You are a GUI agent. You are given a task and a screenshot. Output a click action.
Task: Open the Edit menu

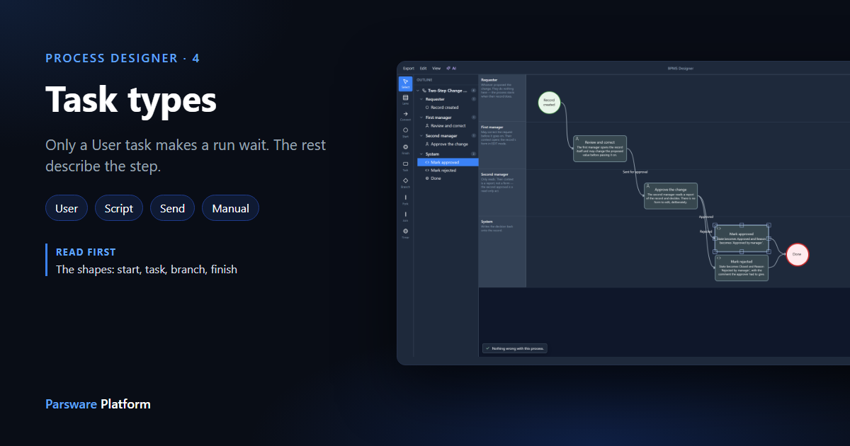point(423,68)
